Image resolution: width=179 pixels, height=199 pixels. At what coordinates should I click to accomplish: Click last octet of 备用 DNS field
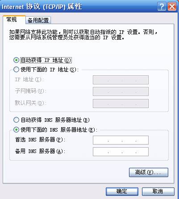[142, 152]
